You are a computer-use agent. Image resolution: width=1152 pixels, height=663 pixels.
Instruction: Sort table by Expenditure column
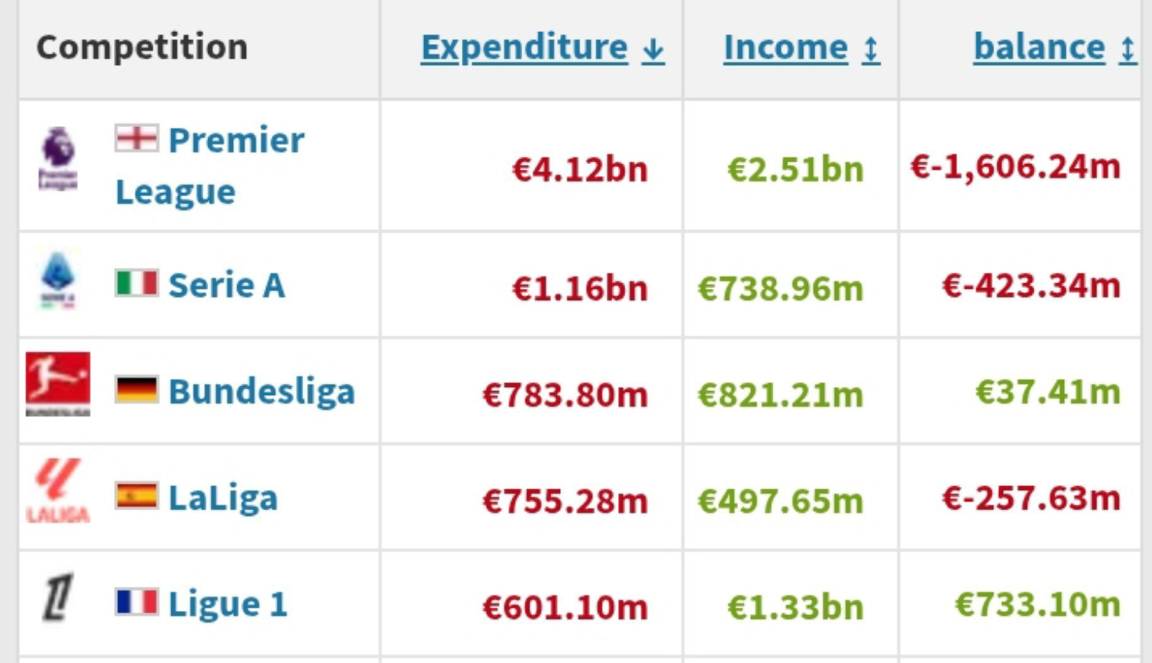pos(542,48)
